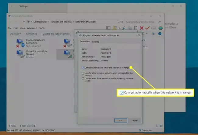Viewport: 198px width, 135px height.
Task: Toggle the navigation pane toolbar icon
Action: 108,28
